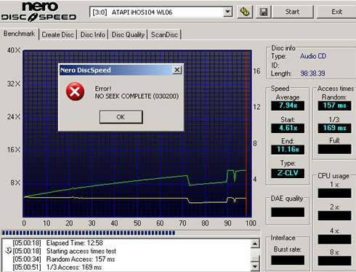
Task: Click the ATAPI iHOS104 drive combo box
Action: pyautogui.click(x=161, y=12)
